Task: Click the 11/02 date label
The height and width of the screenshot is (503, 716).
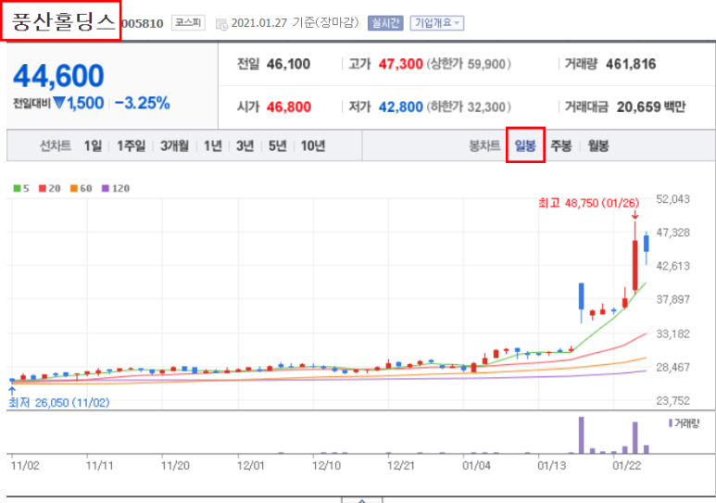Action: [x=25, y=466]
